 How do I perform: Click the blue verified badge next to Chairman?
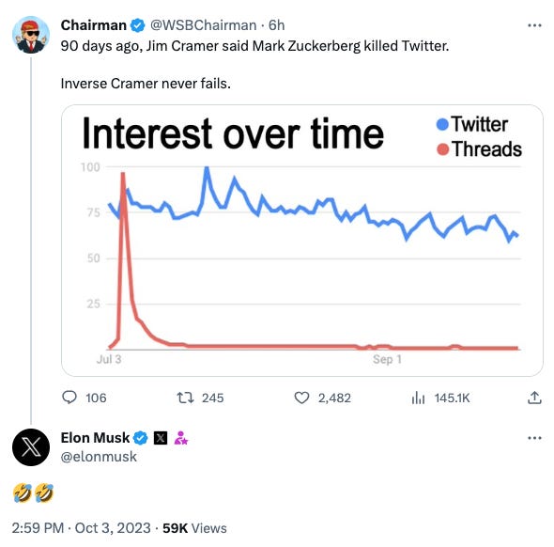coord(137,25)
